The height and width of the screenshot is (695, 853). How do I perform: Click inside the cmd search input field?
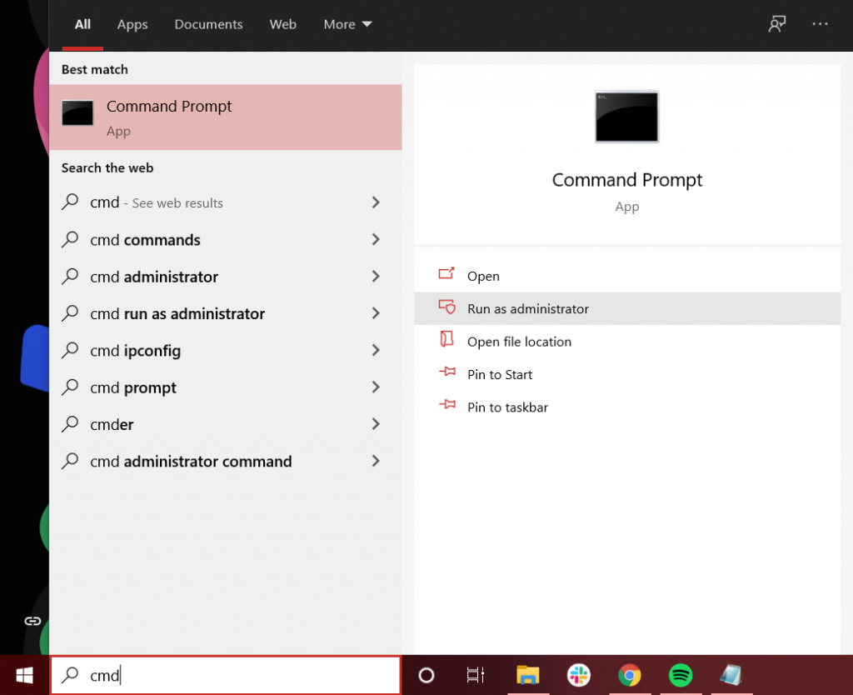click(x=225, y=675)
